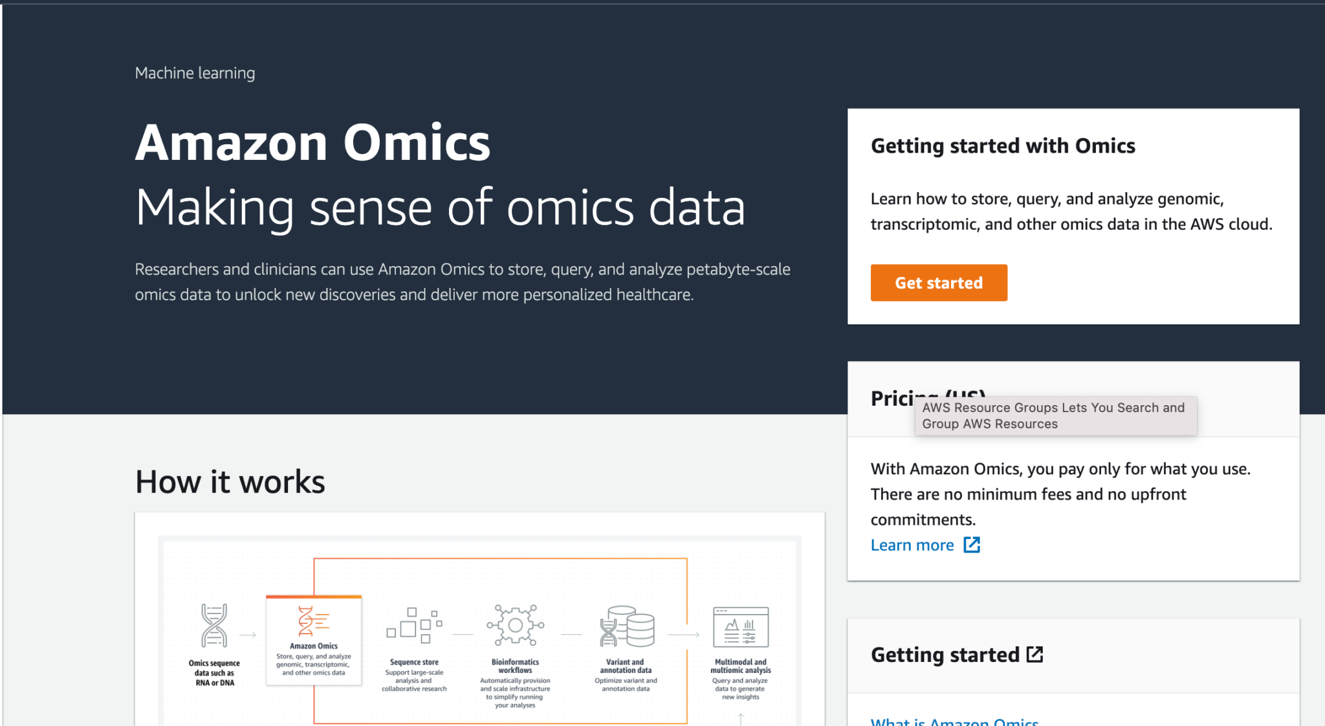Viewport: 1325px width, 726px height.
Task: Click the orange Get started button
Action: 939,283
